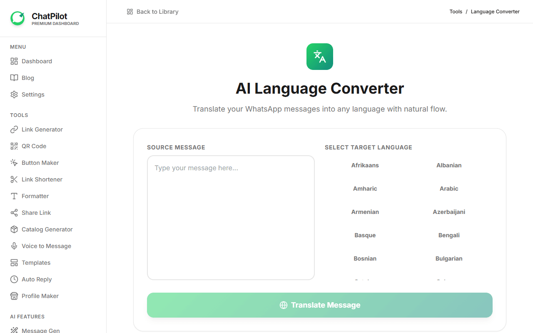
Task: Open the Dashboard page
Action: [37, 61]
